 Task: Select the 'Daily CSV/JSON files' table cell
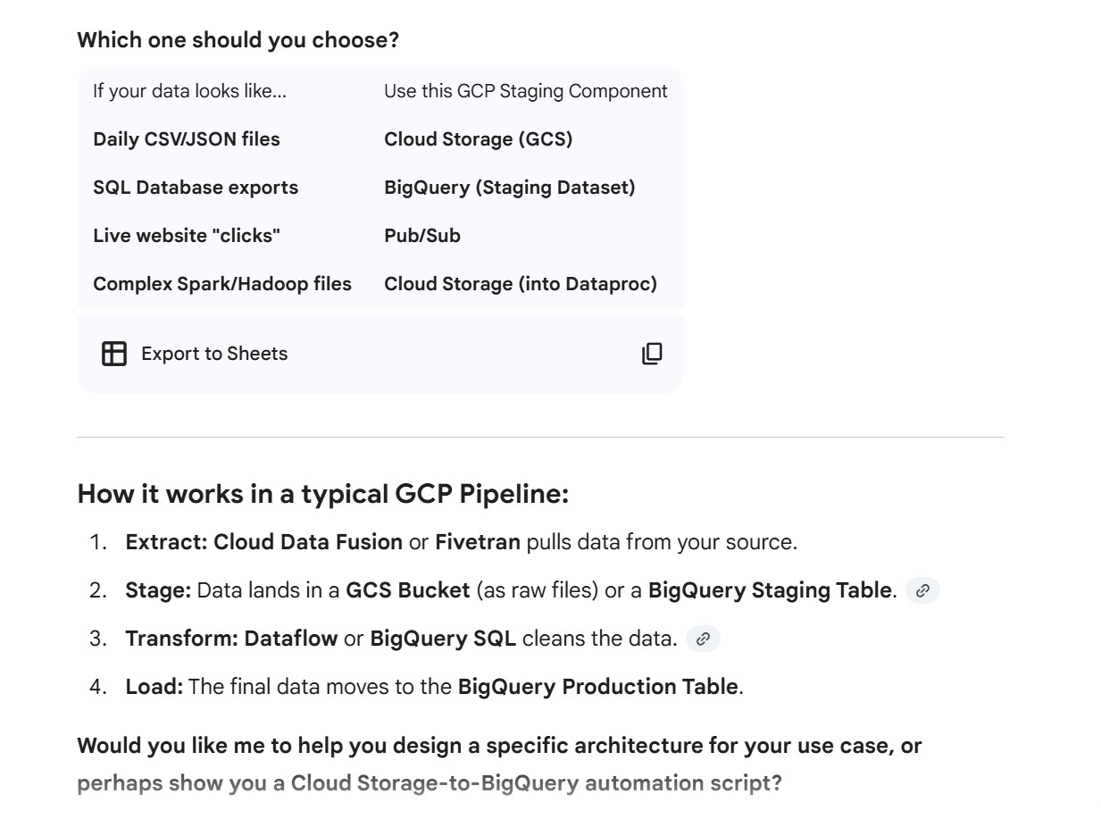pyautogui.click(x=186, y=139)
